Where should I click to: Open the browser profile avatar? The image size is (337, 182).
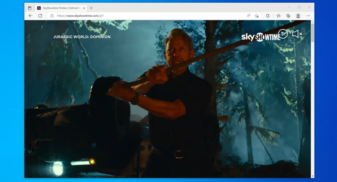click(298, 16)
